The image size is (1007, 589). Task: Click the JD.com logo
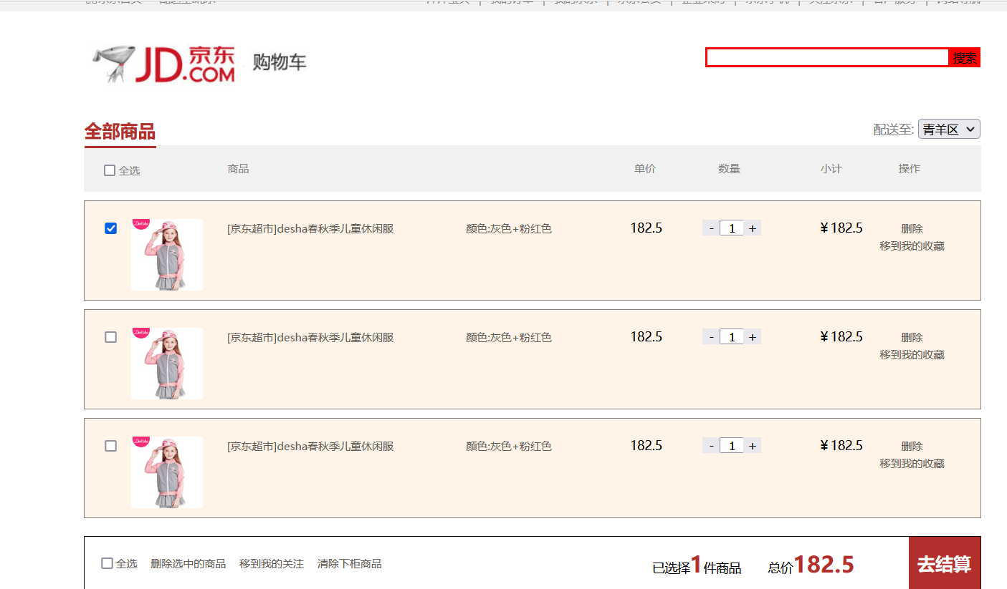pyautogui.click(x=164, y=64)
